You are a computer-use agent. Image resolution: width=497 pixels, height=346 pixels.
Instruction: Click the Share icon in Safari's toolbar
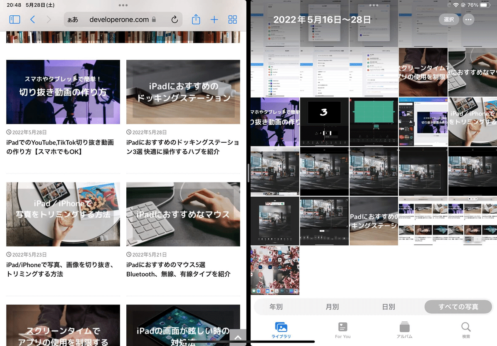196,19
